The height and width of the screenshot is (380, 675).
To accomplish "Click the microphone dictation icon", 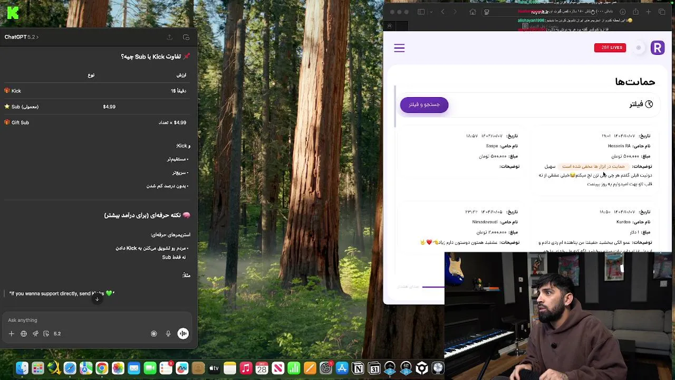I will point(168,334).
